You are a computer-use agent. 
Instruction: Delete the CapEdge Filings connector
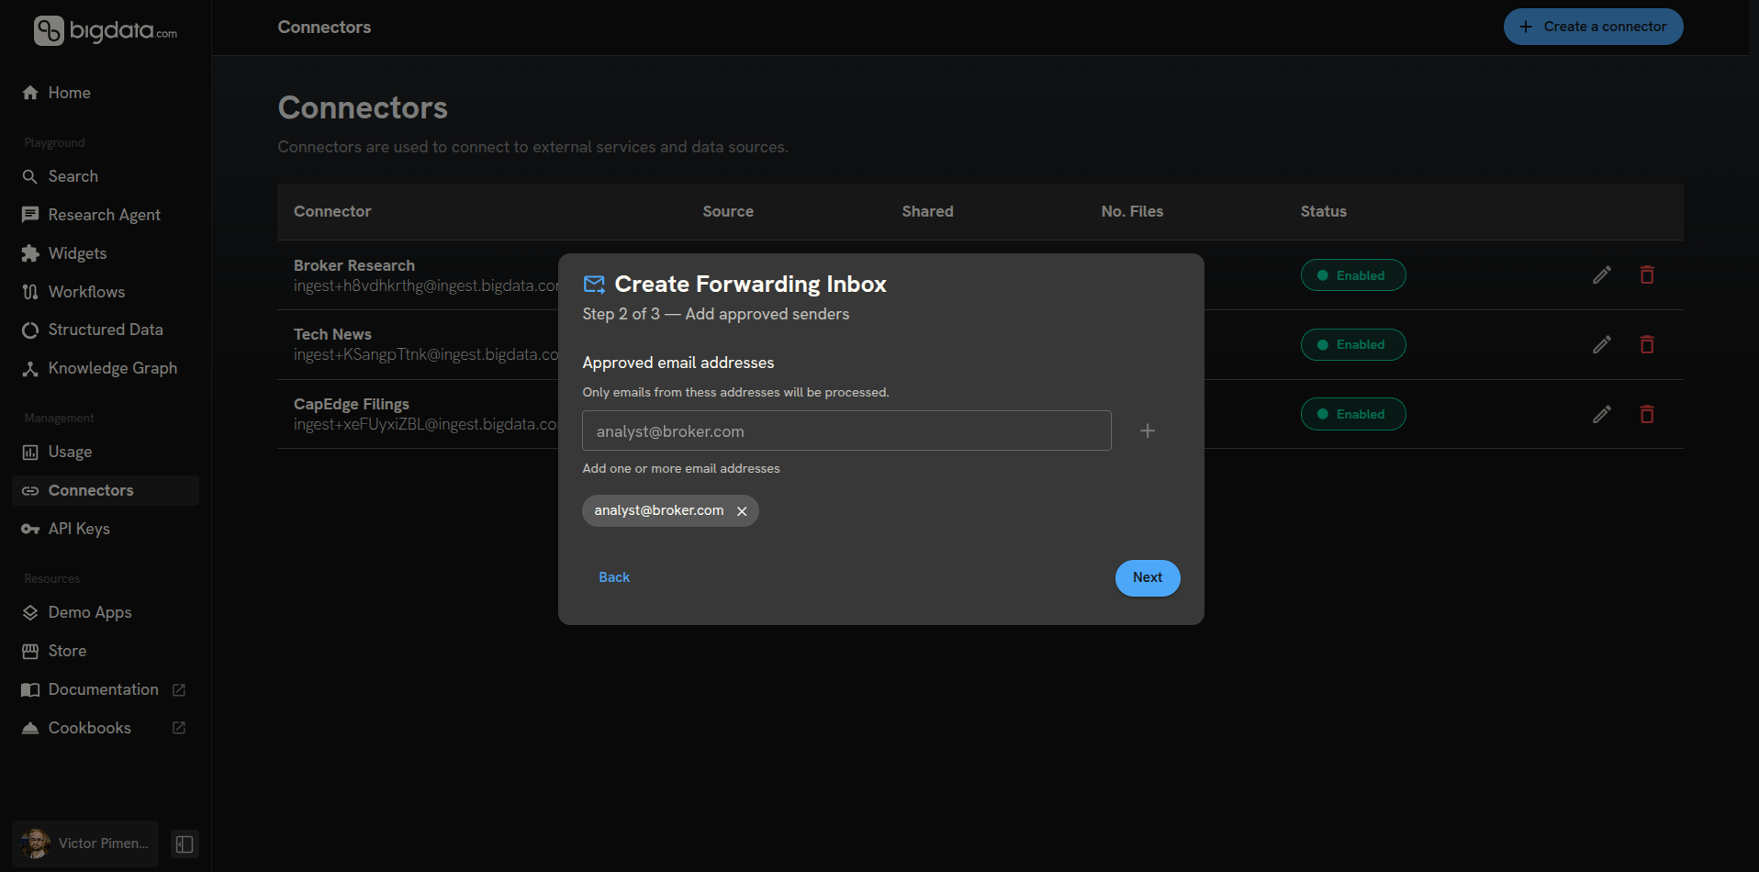1647,414
